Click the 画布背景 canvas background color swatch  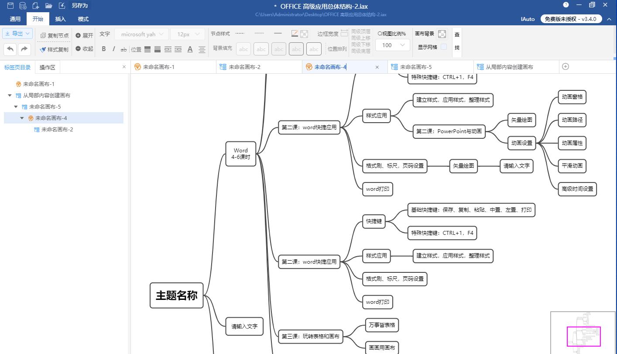442,34
